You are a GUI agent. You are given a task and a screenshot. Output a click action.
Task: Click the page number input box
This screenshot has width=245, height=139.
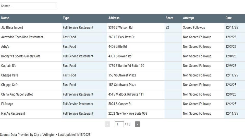(119, 124)
